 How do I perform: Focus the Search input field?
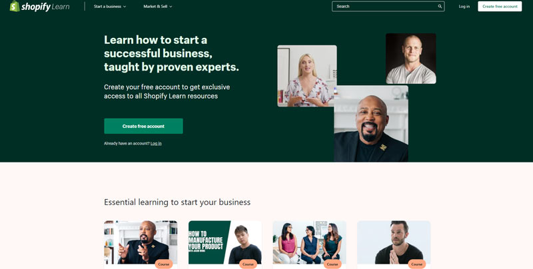click(388, 7)
